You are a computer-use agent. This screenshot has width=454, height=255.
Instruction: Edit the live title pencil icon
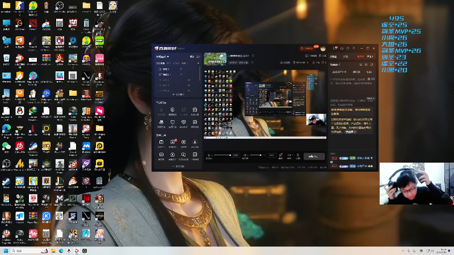pos(253,56)
